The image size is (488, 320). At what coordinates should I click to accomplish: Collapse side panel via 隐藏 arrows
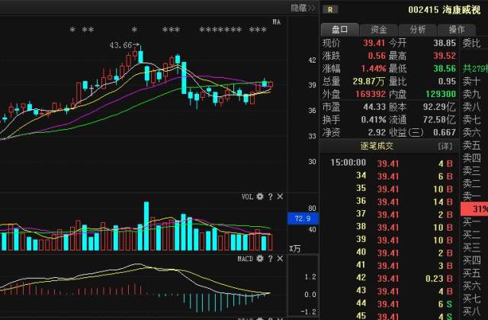303,8
